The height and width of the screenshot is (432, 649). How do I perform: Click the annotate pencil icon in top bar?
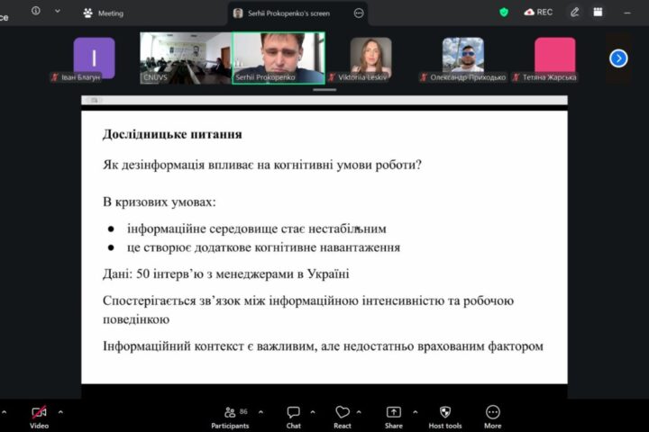(x=575, y=13)
